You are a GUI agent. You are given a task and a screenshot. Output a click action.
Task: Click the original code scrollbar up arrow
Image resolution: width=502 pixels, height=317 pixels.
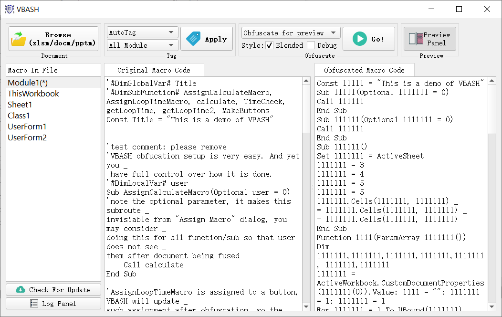tap(306, 81)
